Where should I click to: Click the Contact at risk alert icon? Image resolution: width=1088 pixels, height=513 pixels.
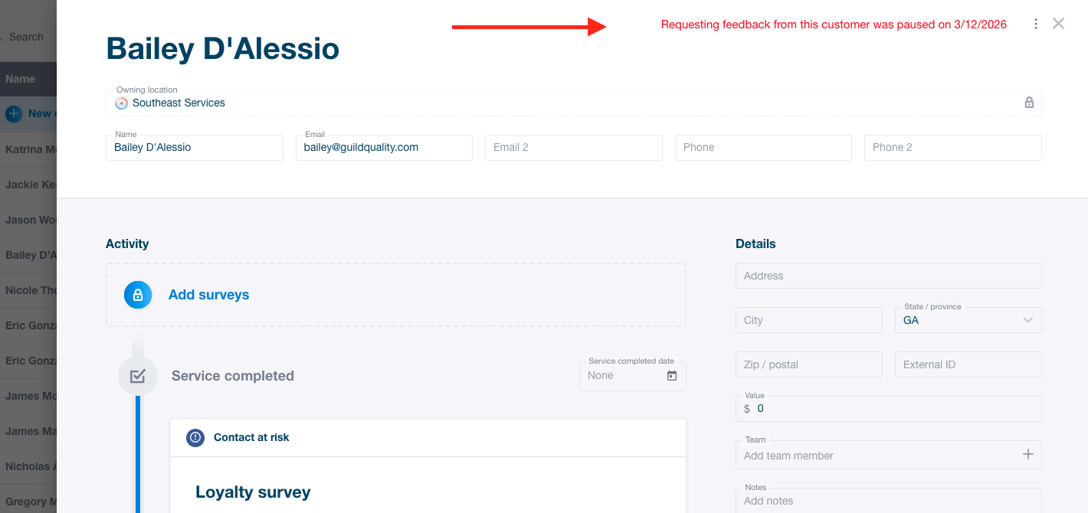(x=195, y=437)
